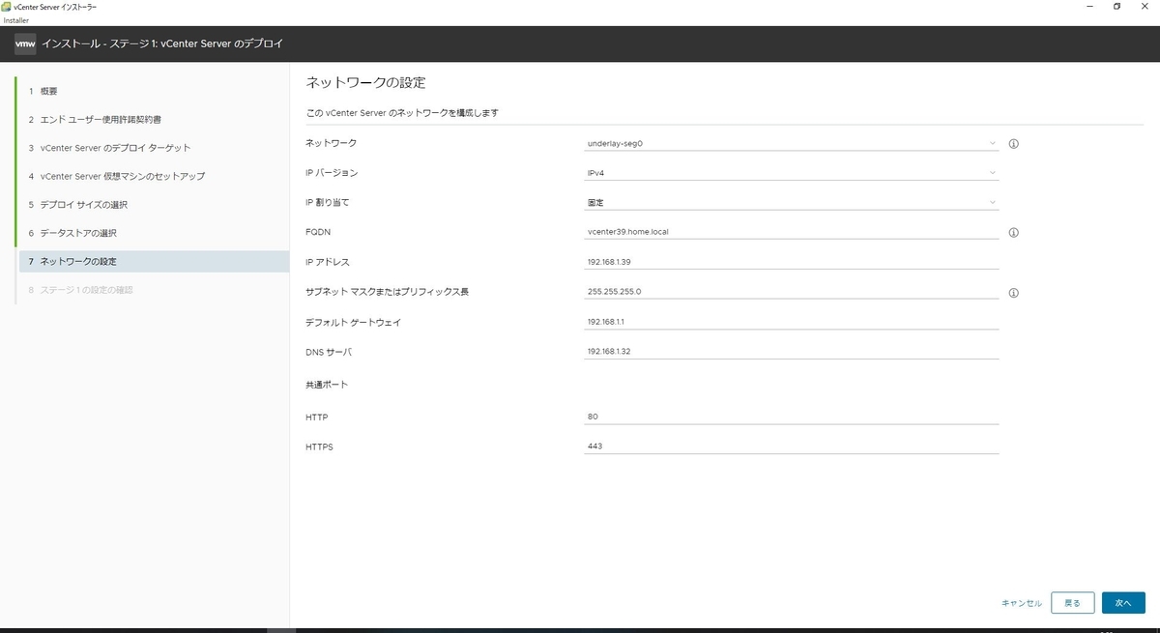Image resolution: width=1160 pixels, height=633 pixels.
Task: Open the IP バージョン dropdown showing IPv4
Action: coord(792,173)
